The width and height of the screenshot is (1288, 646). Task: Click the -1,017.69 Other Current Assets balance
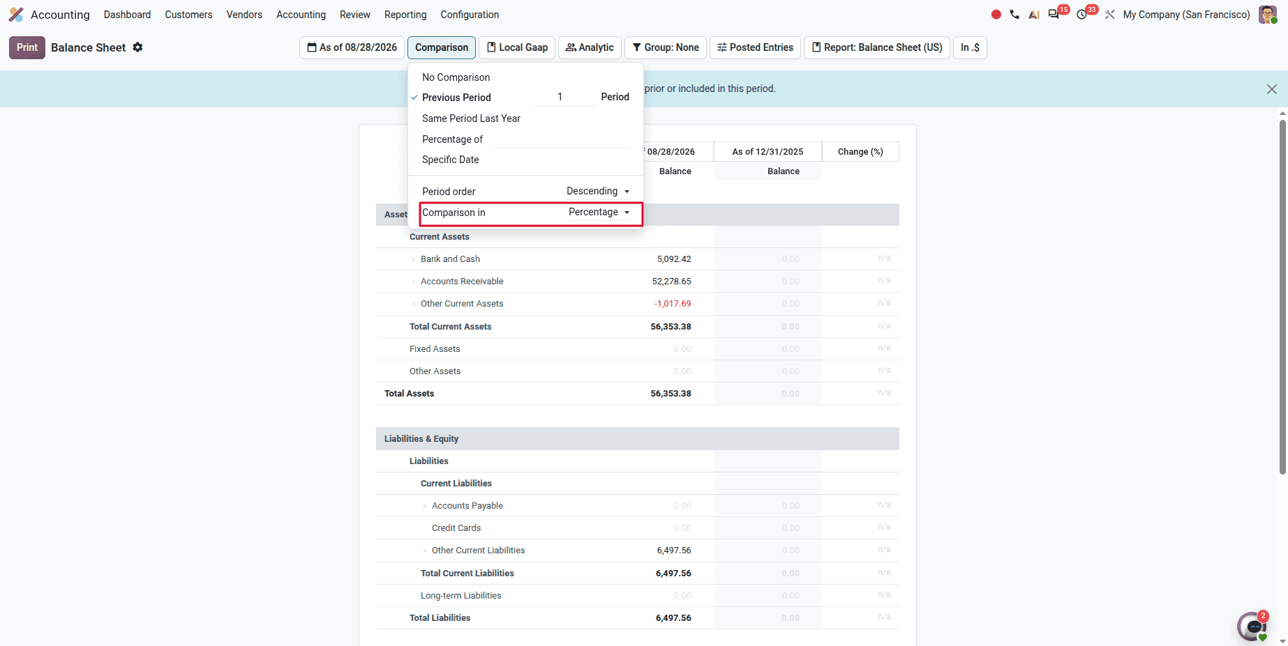coord(673,304)
